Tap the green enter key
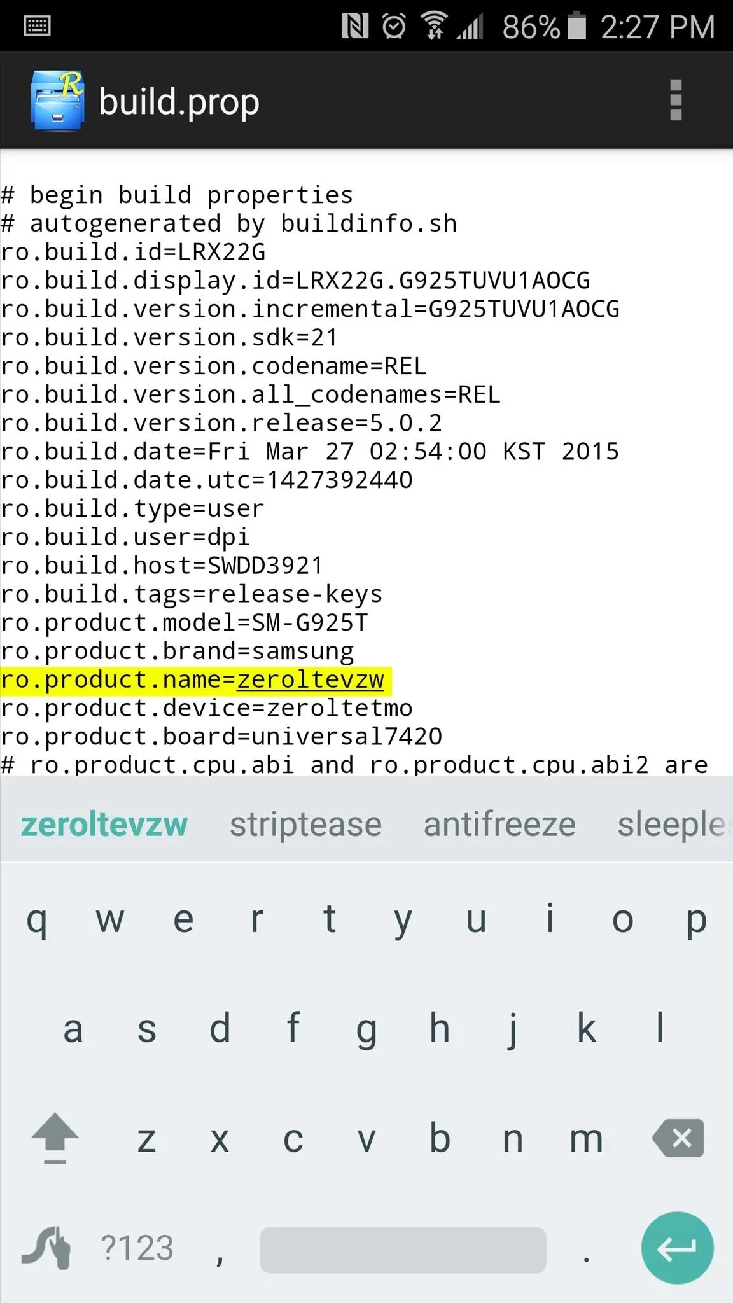Image resolution: width=733 pixels, height=1303 pixels. 677,1248
